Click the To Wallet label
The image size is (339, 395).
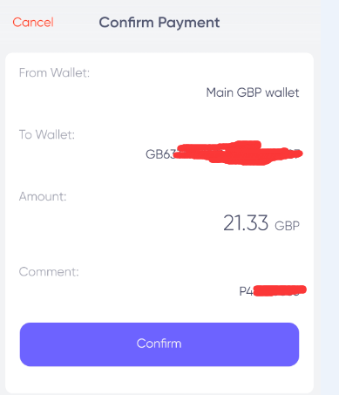coord(47,134)
